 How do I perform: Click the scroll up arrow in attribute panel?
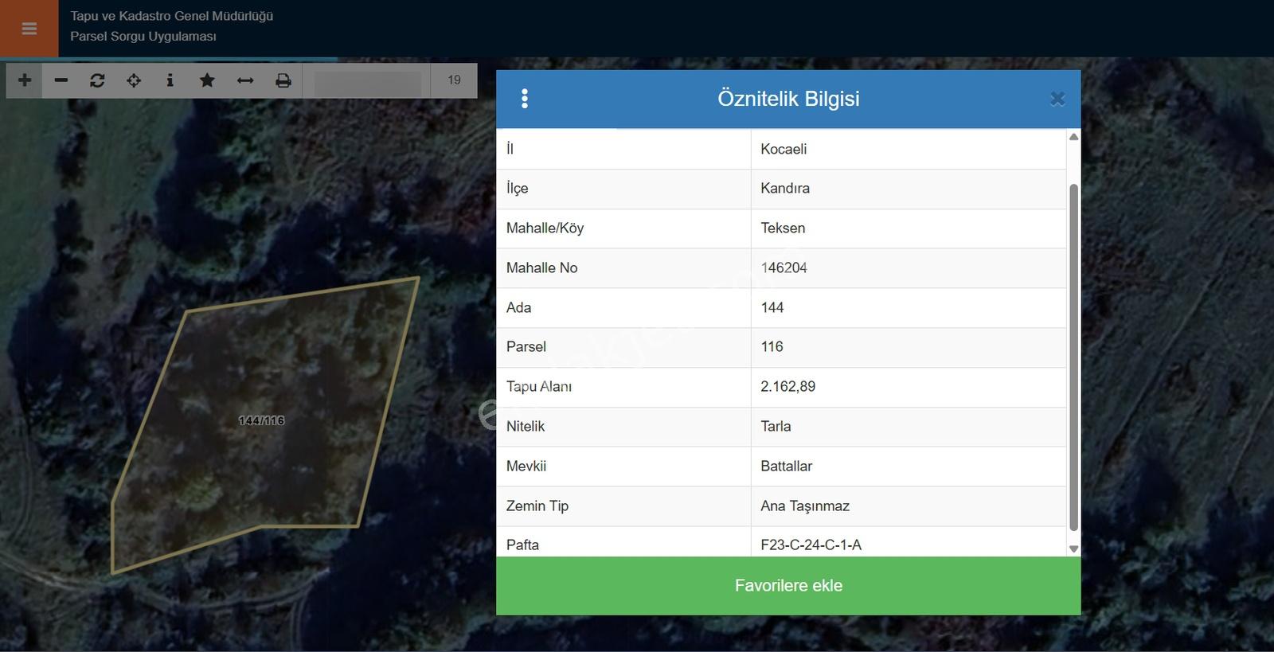pyautogui.click(x=1073, y=137)
